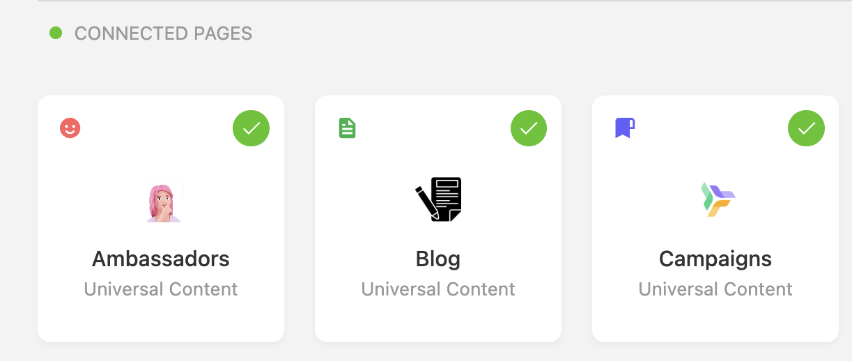Image resolution: width=852 pixels, height=361 pixels.
Task: Click Universal Content under Blog
Action: pyautogui.click(x=438, y=289)
